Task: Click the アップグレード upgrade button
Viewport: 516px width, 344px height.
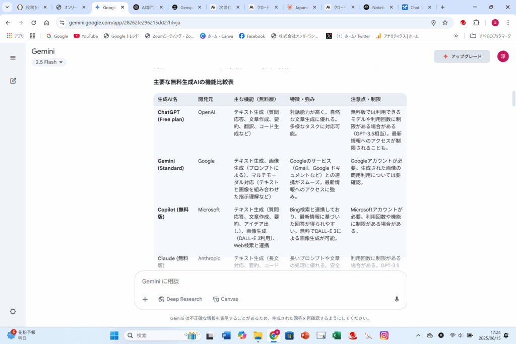Action: [x=462, y=56]
